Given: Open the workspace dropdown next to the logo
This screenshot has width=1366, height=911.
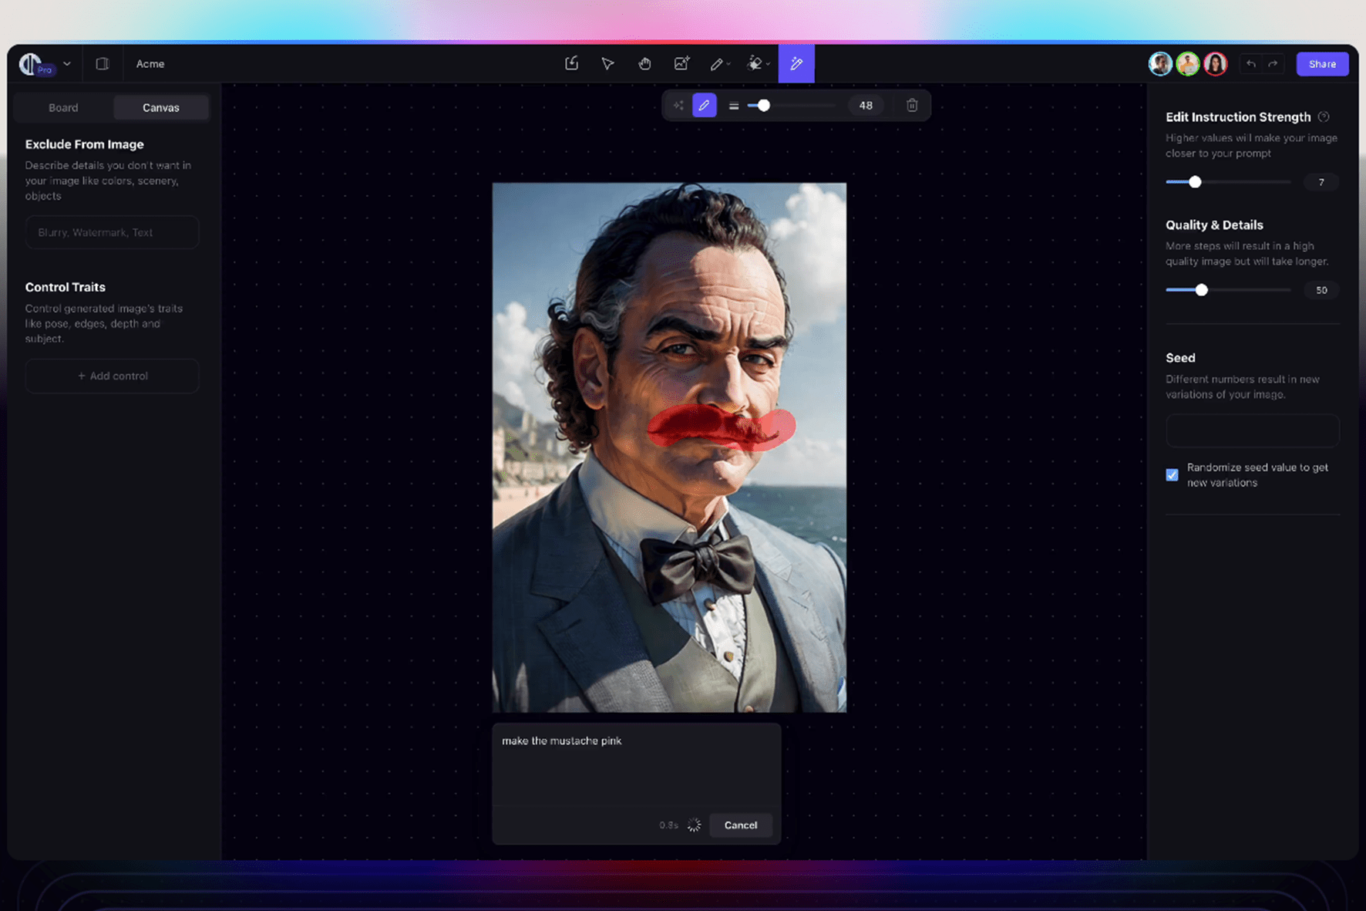Looking at the screenshot, I should click(x=68, y=63).
